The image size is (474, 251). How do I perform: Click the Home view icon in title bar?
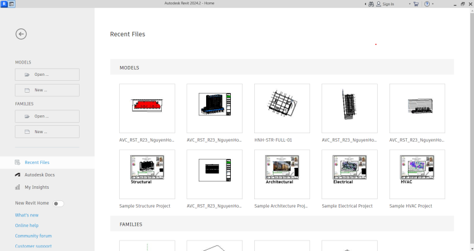point(12,4)
